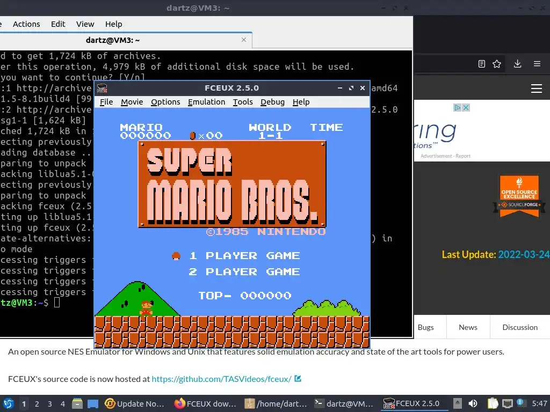Image resolution: width=550 pixels, height=412 pixels.
Task: Open the Options menu in FCEUX
Action: (x=165, y=102)
